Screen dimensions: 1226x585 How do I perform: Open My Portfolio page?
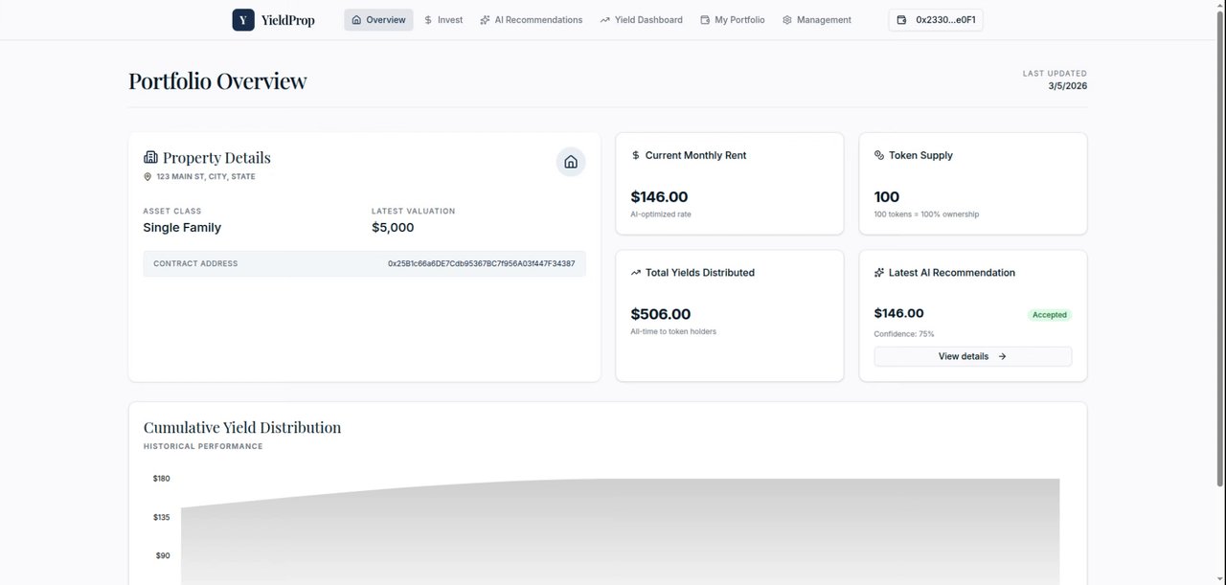point(733,20)
